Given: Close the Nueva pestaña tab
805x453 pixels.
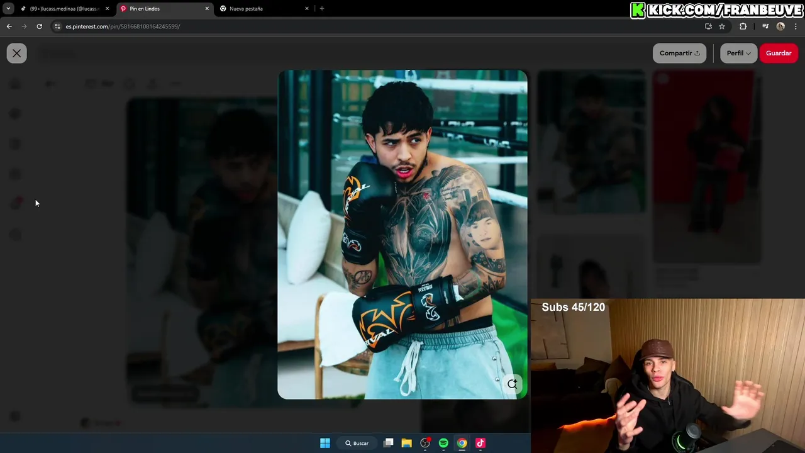Looking at the screenshot, I should pos(307,9).
